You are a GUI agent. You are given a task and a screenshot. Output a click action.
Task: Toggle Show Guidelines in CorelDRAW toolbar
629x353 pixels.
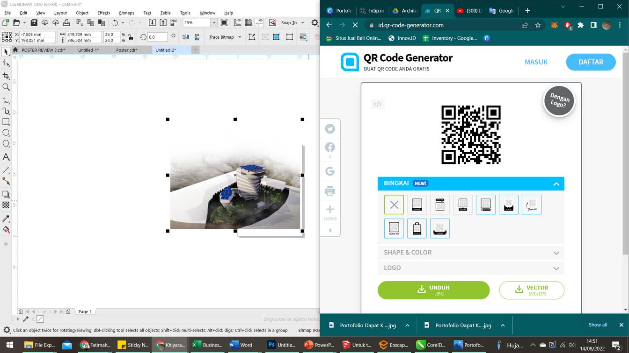point(259,22)
